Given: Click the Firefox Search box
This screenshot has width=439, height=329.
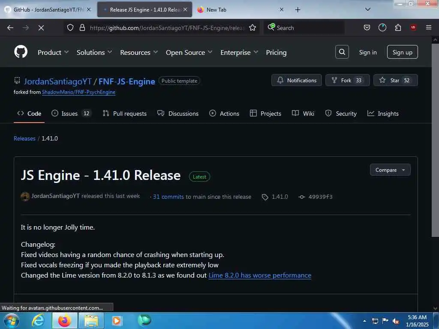Looking at the screenshot, I should pyautogui.click(x=304, y=28).
